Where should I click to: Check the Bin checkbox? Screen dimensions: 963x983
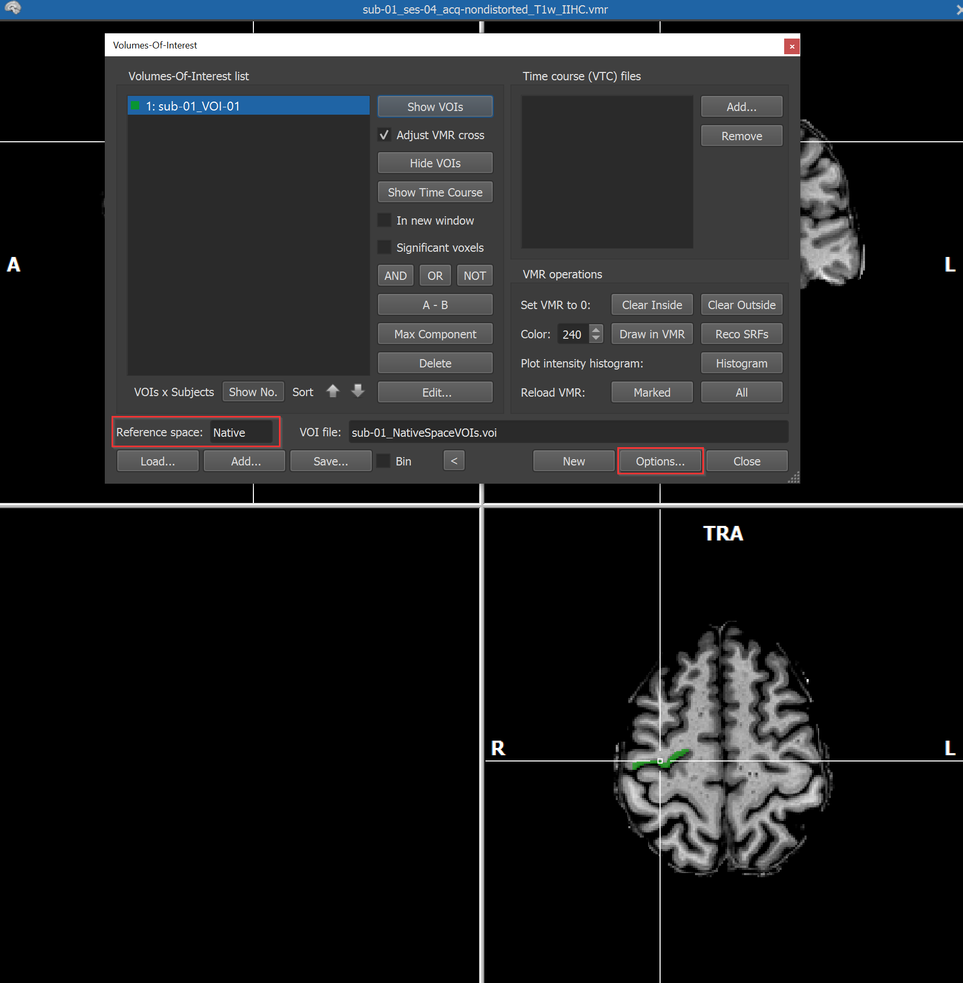tap(384, 461)
